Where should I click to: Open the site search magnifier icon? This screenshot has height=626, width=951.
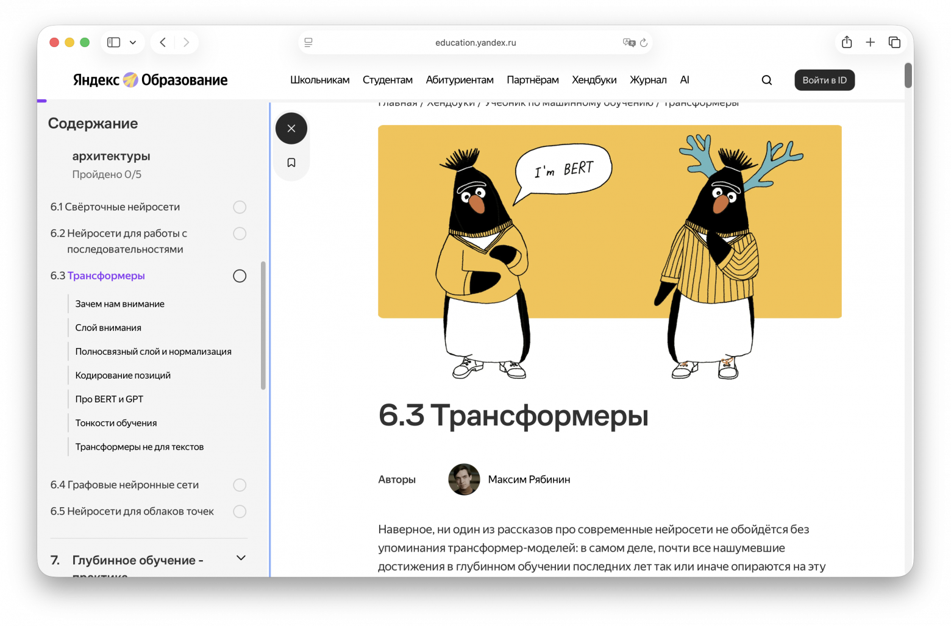pos(766,80)
